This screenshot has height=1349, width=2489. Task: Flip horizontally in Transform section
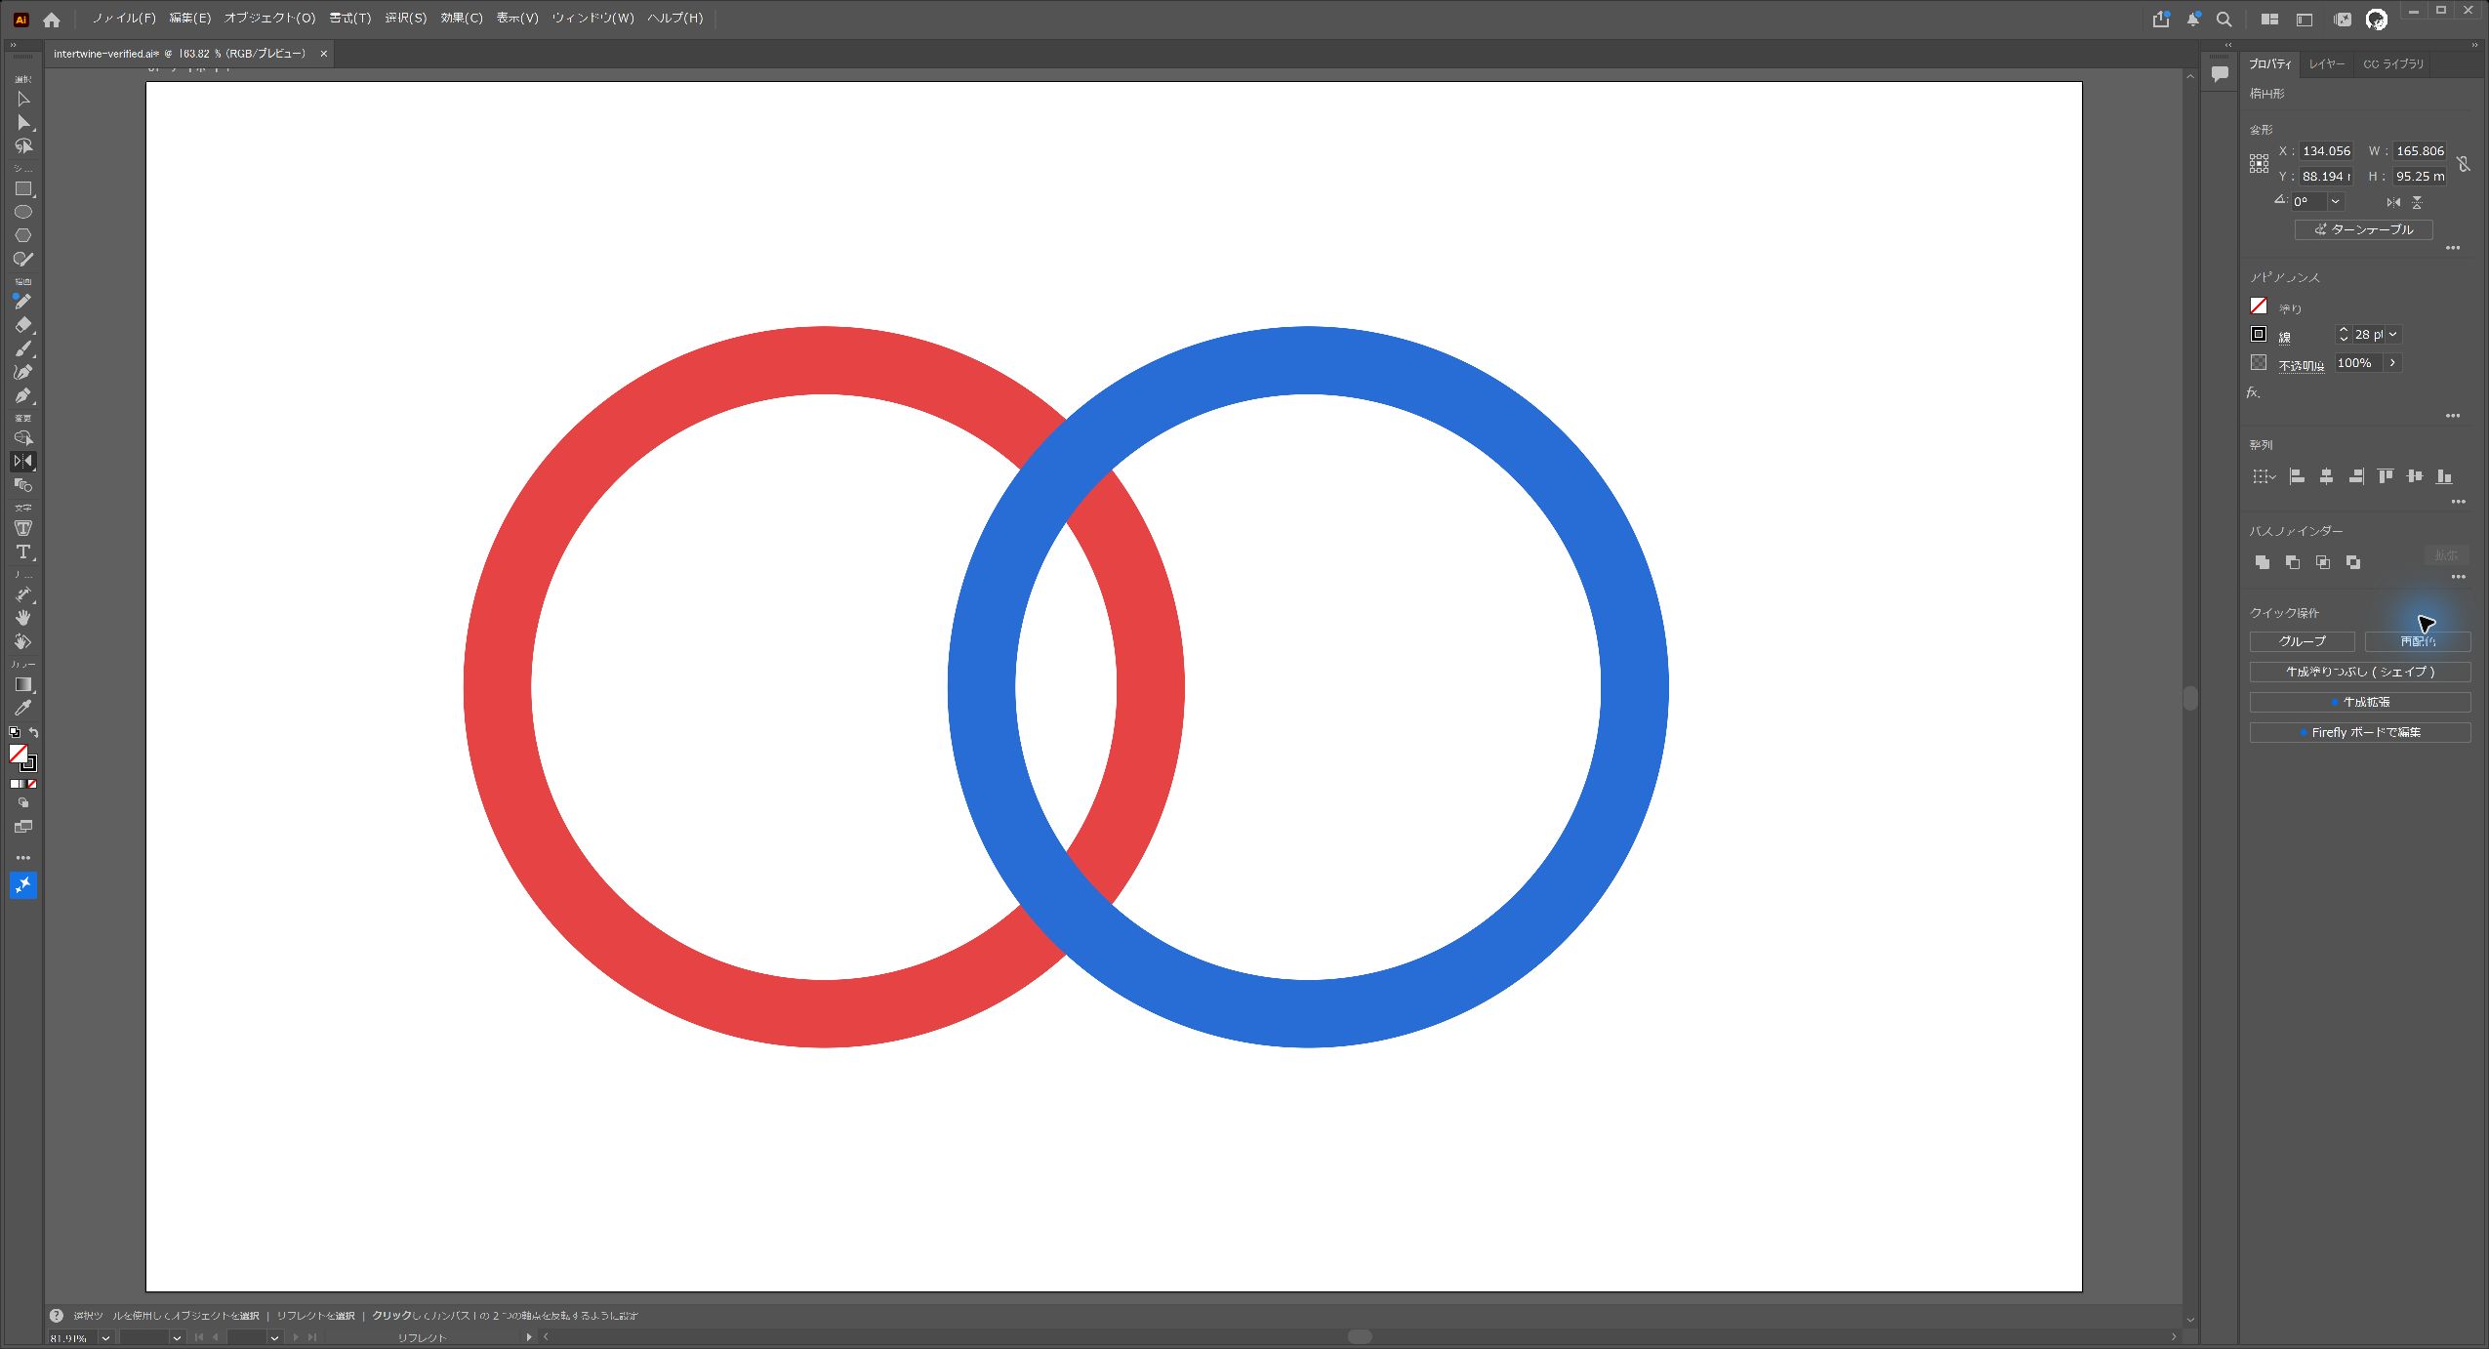[2393, 202]
